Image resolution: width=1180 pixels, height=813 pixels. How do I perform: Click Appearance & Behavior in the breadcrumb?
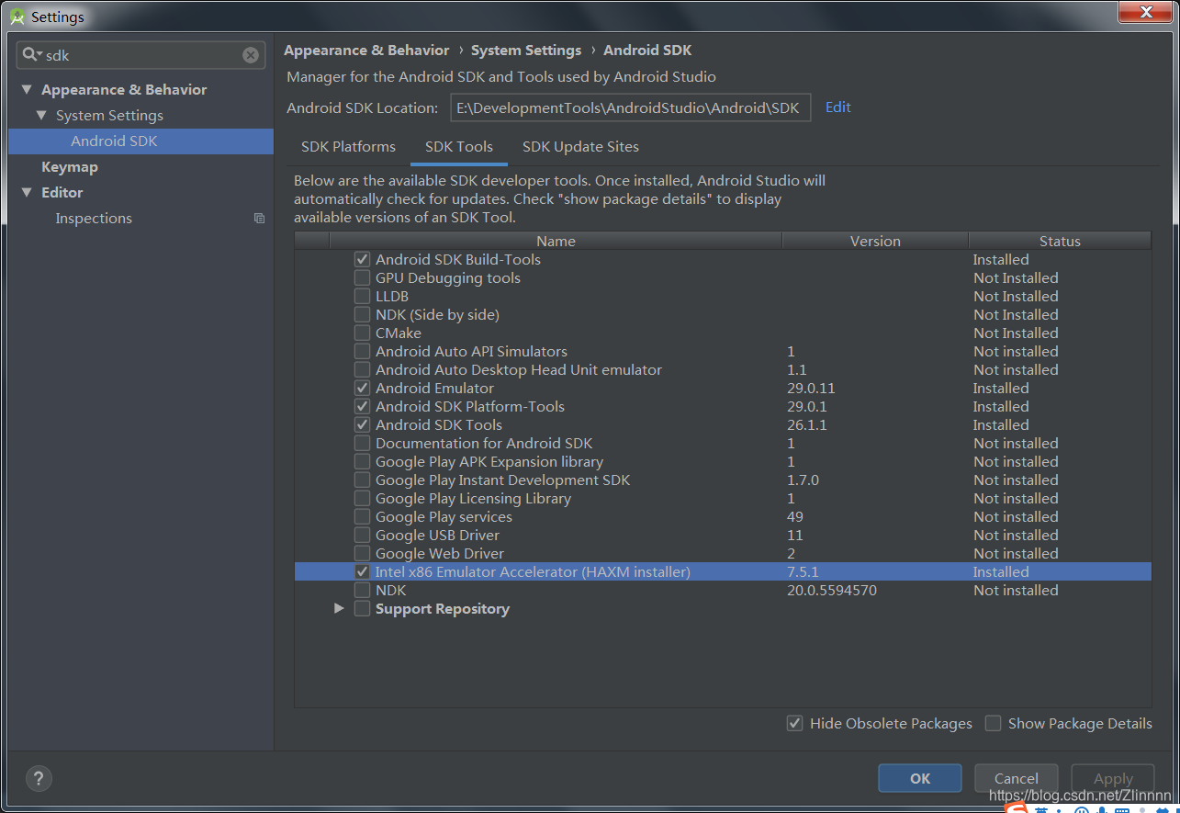point(366,51)
